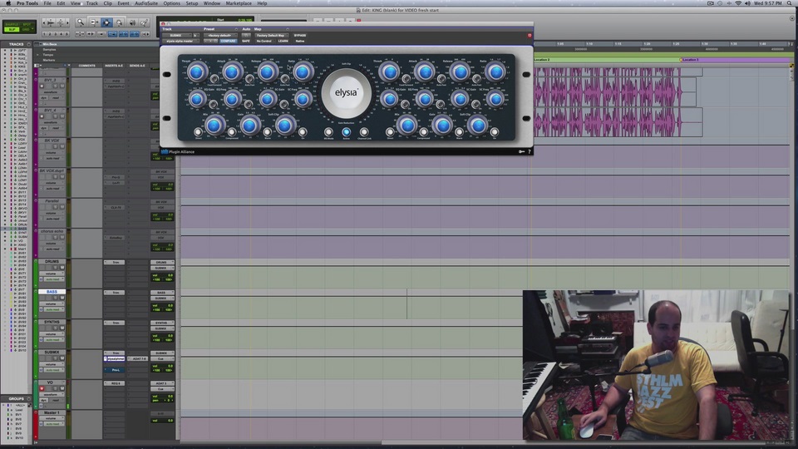798x449 pixels.
Task: Toggle the plugin MS Mode button
Action: point(328,132)
